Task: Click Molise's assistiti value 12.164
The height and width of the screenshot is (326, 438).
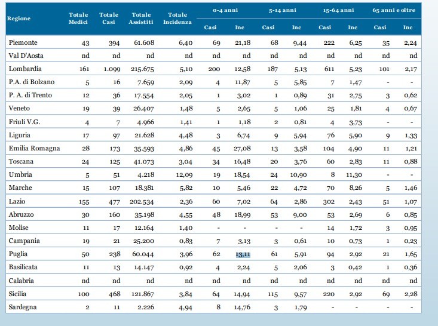Action: coord(144,228)
